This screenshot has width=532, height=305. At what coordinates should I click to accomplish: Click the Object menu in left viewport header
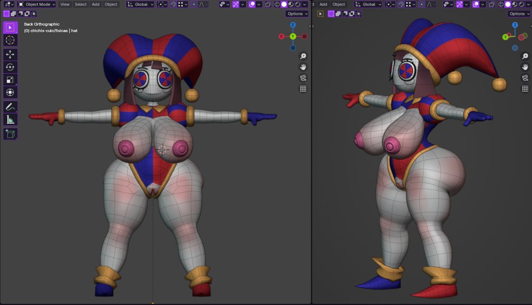(x=111, y=4)
